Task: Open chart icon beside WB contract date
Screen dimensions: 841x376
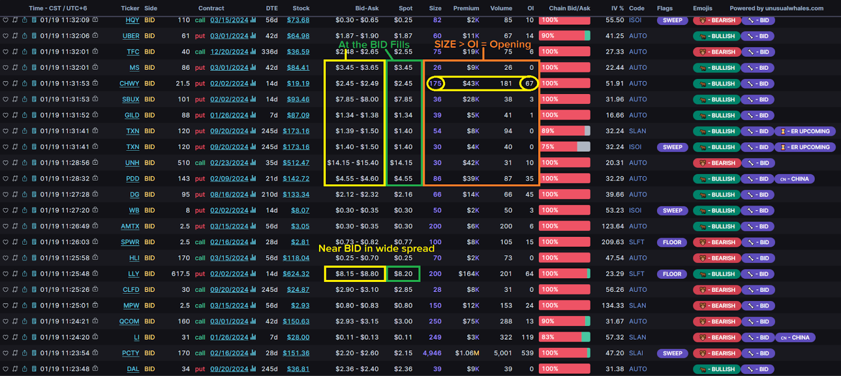Action: point(253,210)
